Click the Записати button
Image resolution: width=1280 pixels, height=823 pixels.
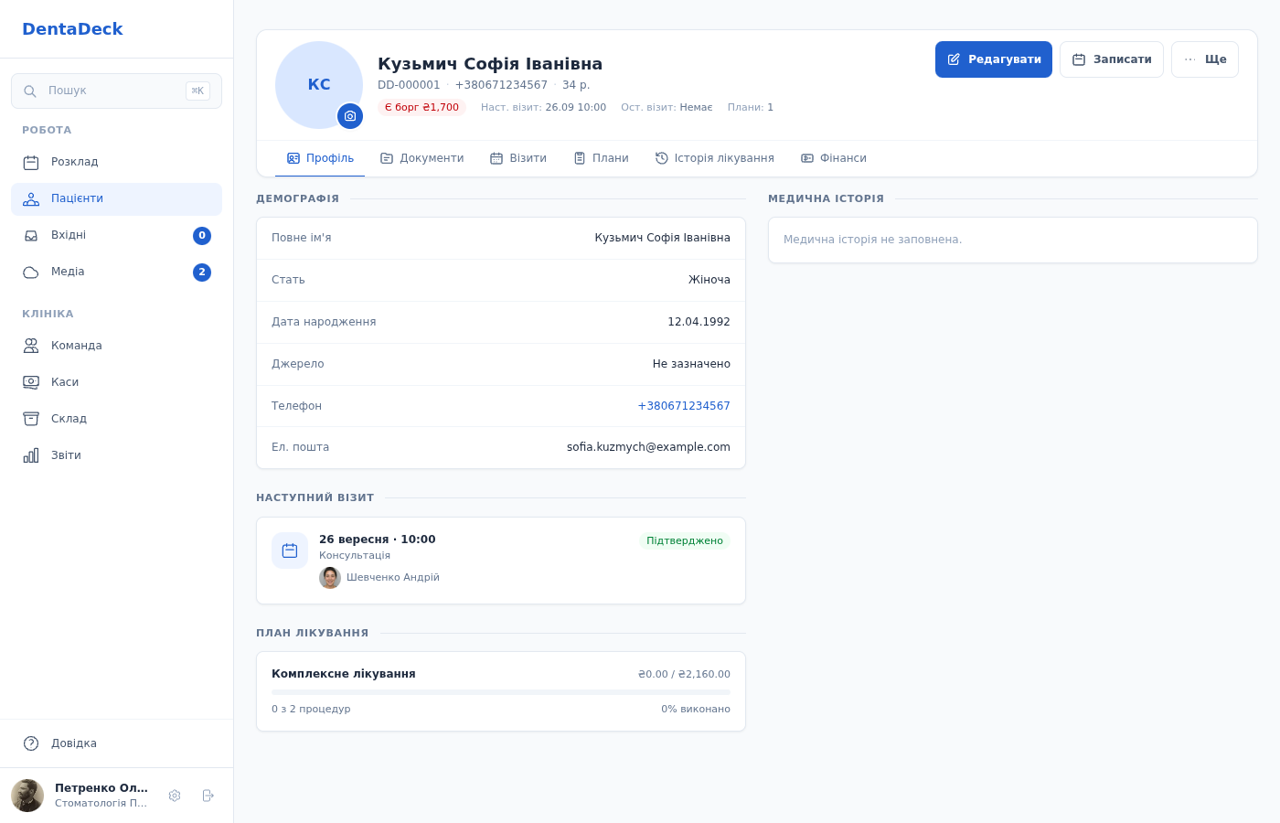click(x=1112, y=59)
